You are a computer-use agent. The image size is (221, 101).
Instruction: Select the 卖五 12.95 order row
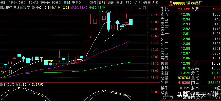191,14
